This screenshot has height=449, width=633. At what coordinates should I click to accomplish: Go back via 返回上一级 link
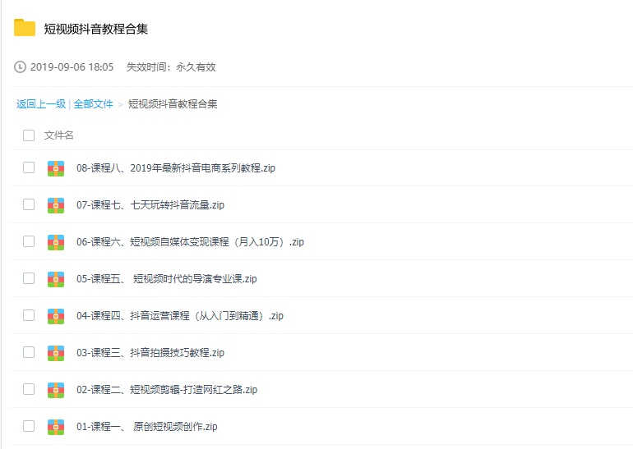(x=41, y=104)
